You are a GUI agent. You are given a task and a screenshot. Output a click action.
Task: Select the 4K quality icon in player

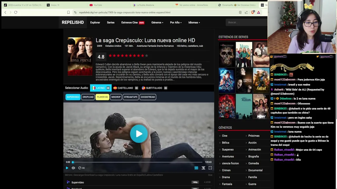(x=203, y=168)
